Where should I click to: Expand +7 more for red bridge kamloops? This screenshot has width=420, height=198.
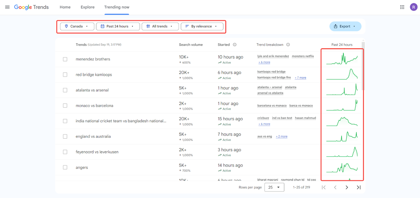[300, 78]
